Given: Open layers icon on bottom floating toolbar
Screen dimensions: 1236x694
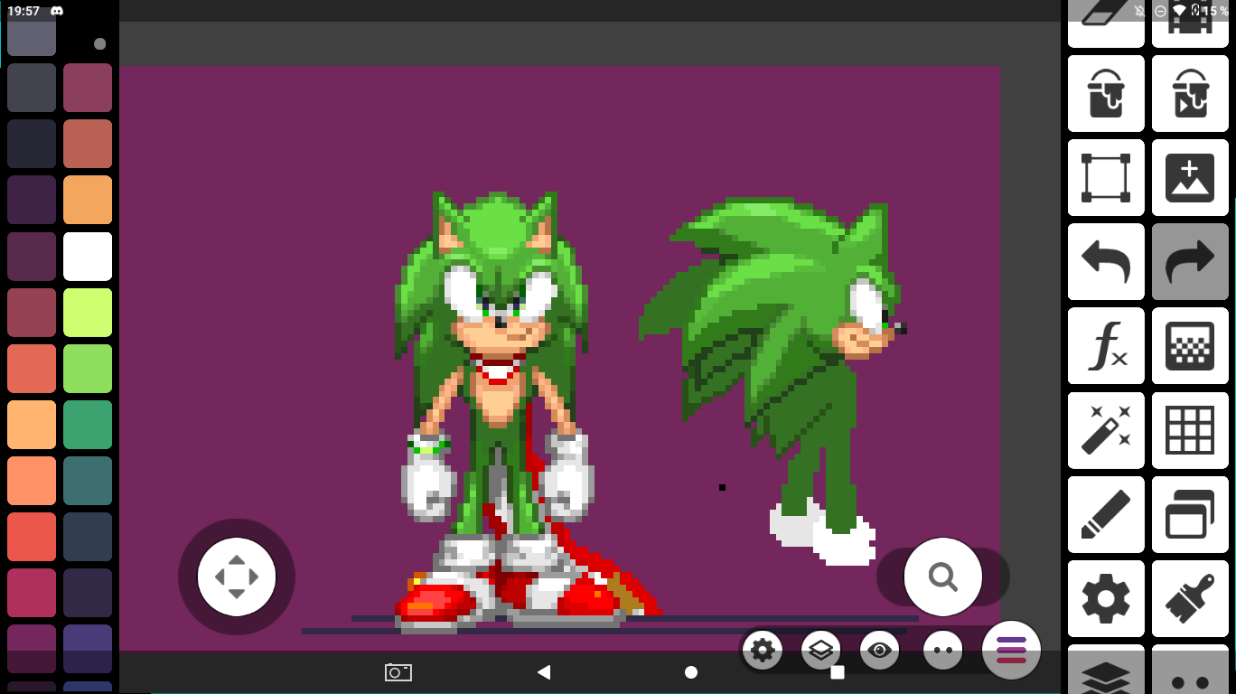Looking at the screenshot, I should click(820, 650).
